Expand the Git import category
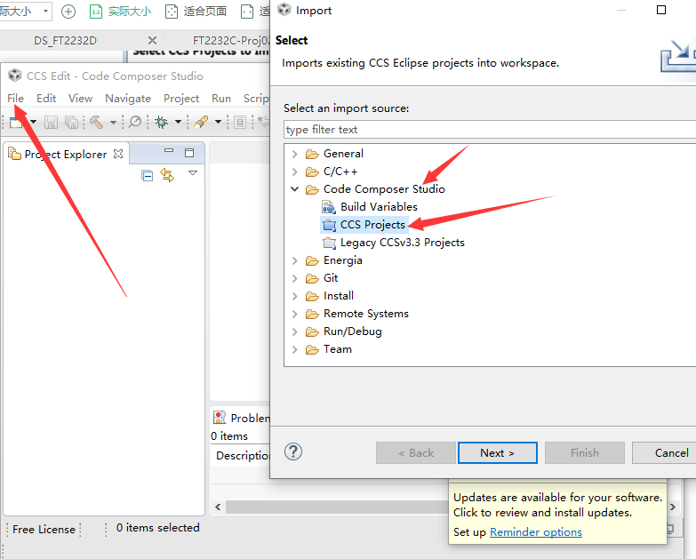The width and height of the screenshot is (696, 559). (294, 279)
